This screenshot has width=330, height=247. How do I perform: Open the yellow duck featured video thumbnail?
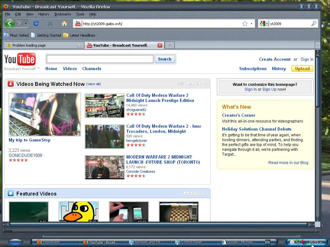[79, 212]
